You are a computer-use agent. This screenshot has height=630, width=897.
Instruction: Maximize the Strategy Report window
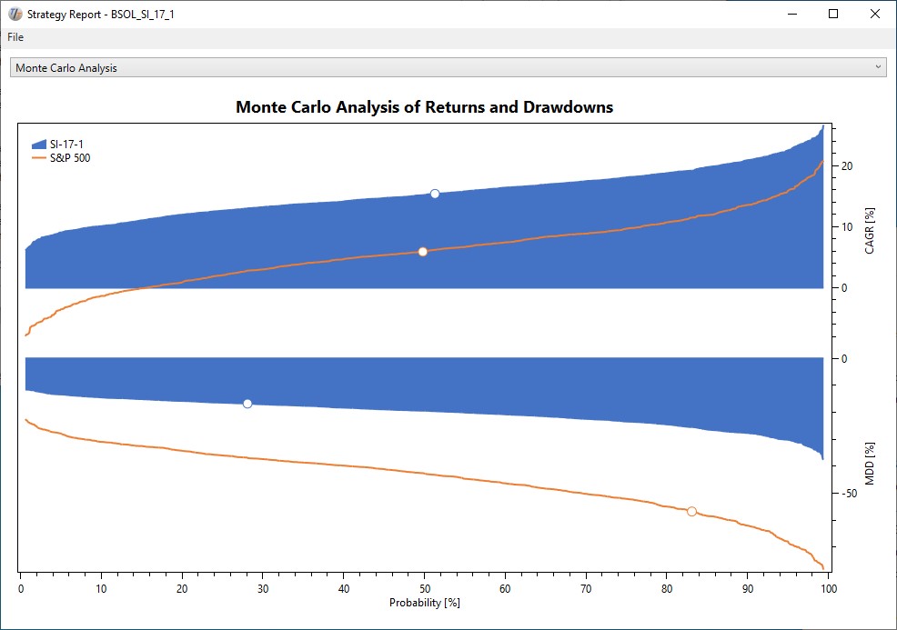tap(833, 14)
